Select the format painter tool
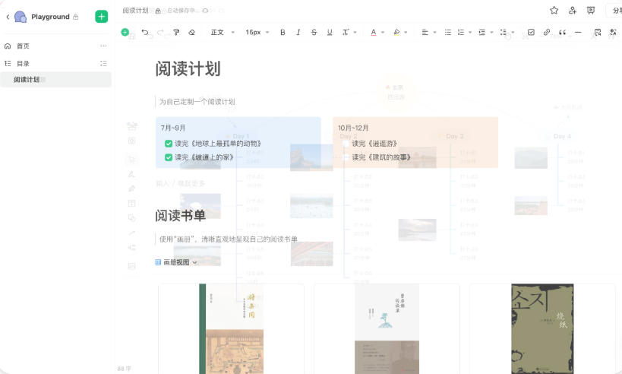The image size is (622, 374). point(176,33)
